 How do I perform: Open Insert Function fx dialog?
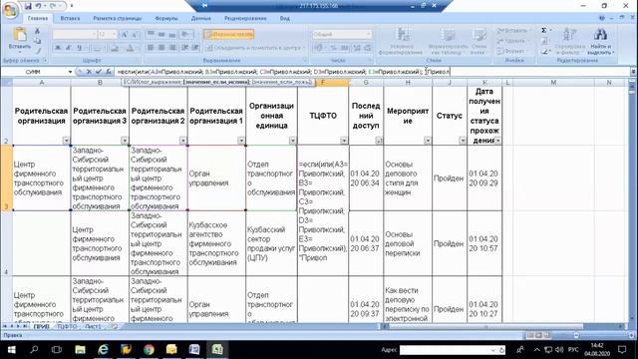(x=108, y=72)
